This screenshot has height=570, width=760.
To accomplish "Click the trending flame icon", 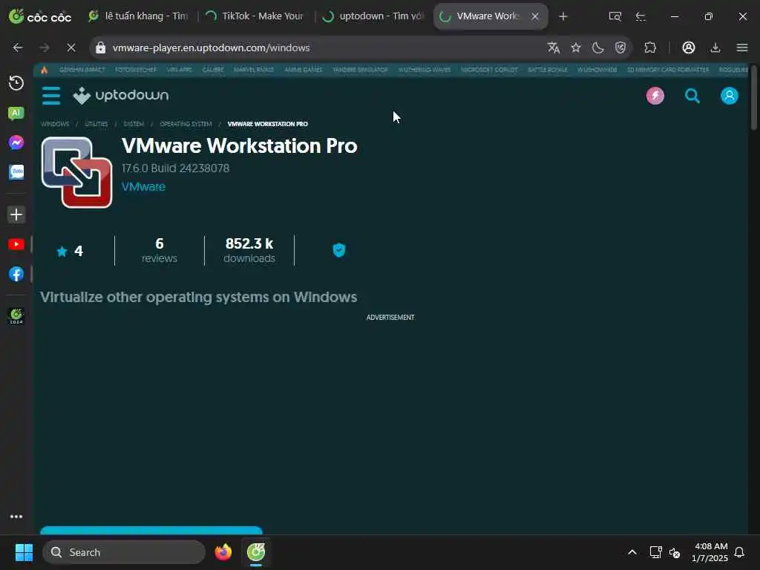I will coord(45,70).
